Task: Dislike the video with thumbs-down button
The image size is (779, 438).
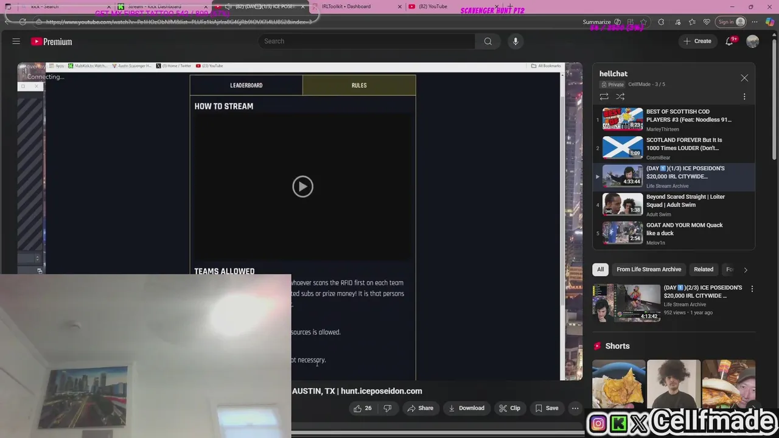Action: [387, 408]
